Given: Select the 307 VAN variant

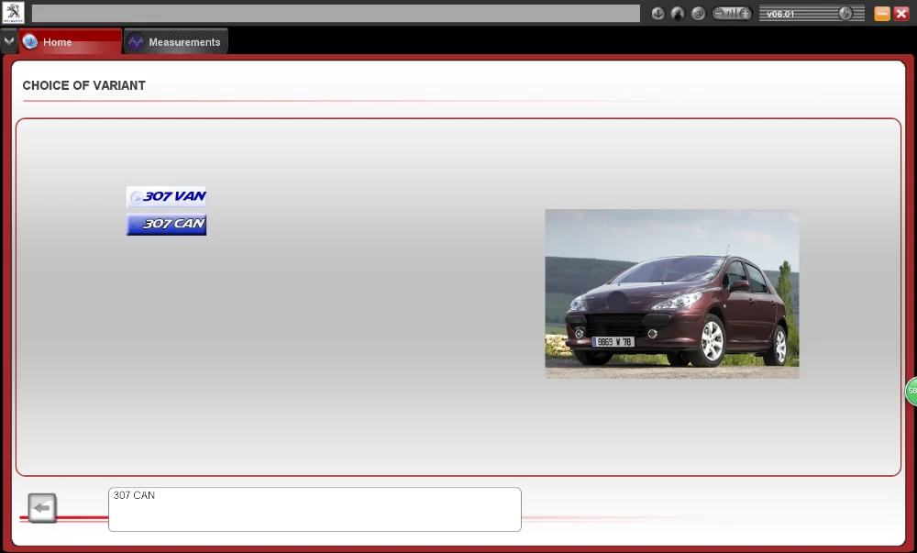Looking at the screenshot, I should 166,197.
